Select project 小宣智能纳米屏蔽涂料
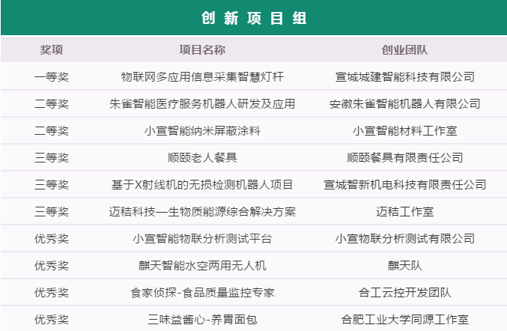 coord(202,131)
